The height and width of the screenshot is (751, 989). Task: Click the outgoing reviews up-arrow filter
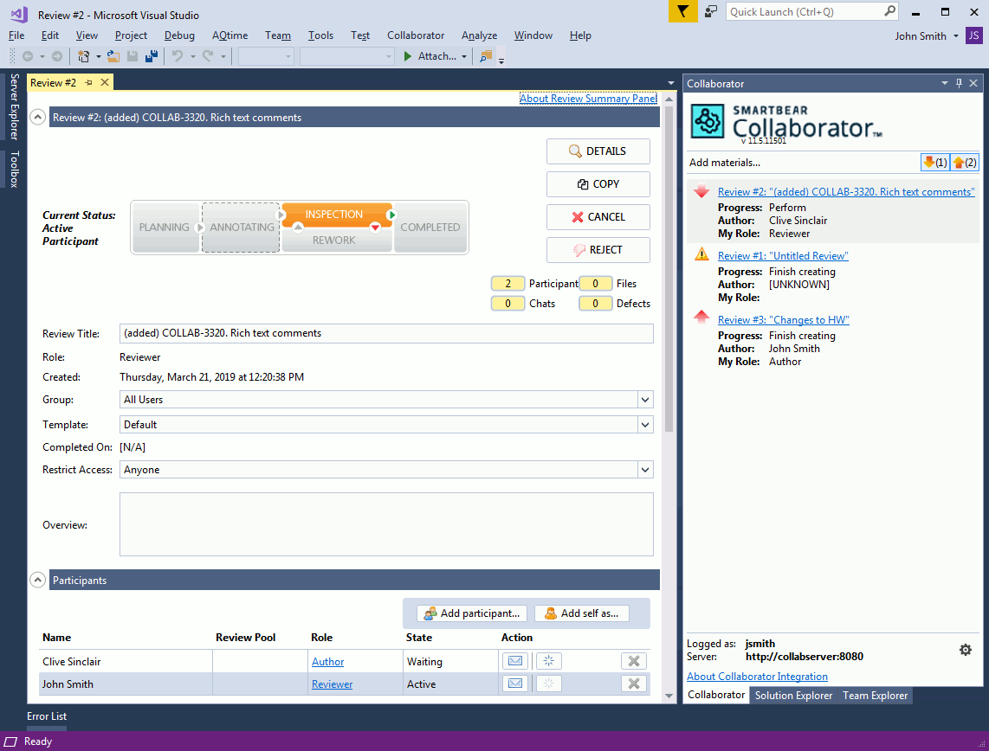[x=964, y=163]
